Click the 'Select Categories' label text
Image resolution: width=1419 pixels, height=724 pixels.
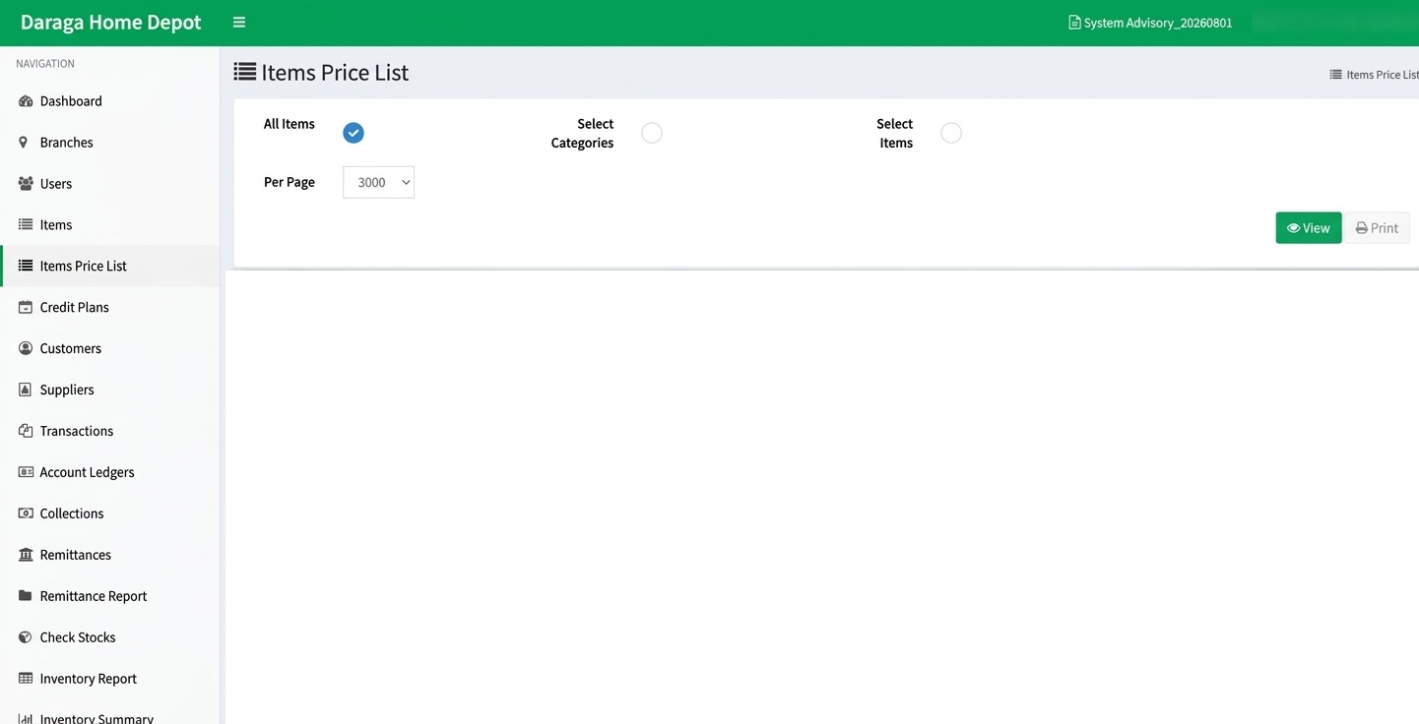click(x=583, y=133)
